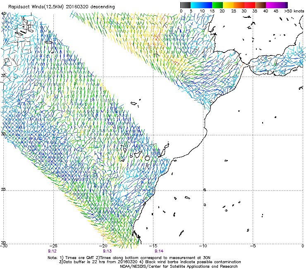Click the '-10' longitude axis label
Image resolution: width=306 pixels, height=269 pixels.
(203, 246)
